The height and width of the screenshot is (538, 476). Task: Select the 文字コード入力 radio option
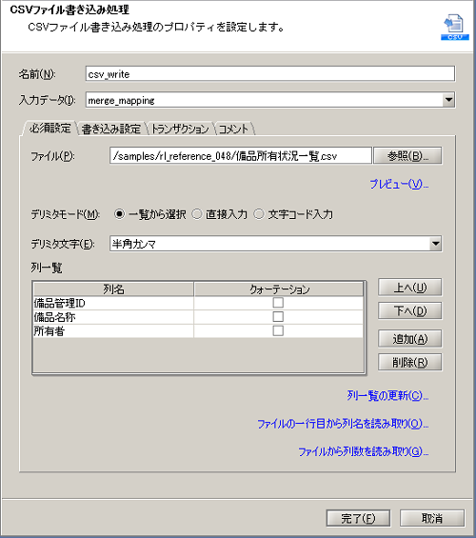[x=259, y=214]
